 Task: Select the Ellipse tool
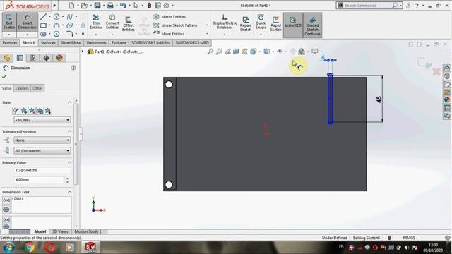69,25
